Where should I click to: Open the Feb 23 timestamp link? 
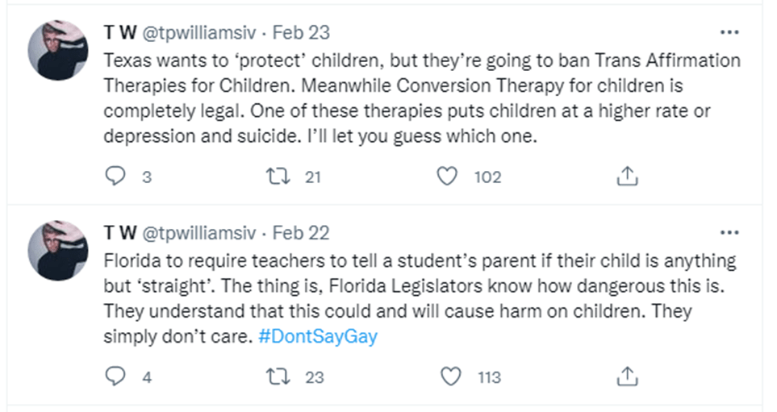click(x=301, y=33)
